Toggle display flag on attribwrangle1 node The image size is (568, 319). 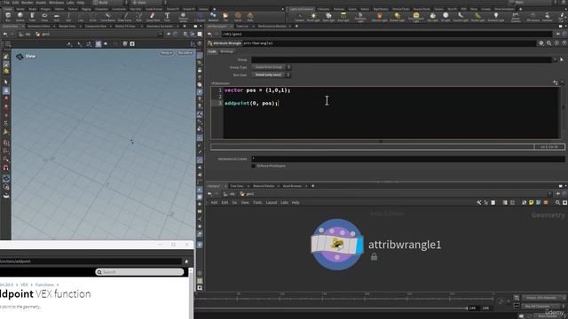coord(359,245)
